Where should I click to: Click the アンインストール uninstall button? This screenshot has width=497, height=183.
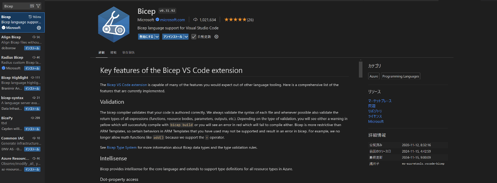tap(173, 36)
